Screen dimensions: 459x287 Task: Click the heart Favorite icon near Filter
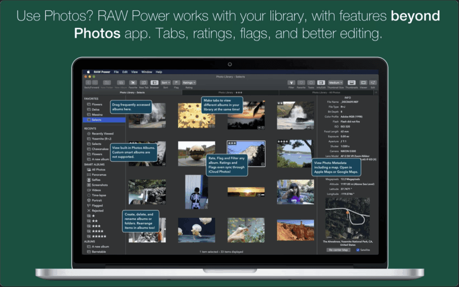301,83
